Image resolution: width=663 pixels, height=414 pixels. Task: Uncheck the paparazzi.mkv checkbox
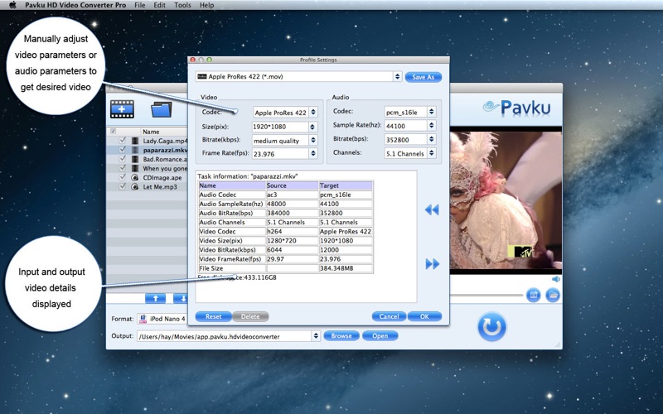coord(122,150)
